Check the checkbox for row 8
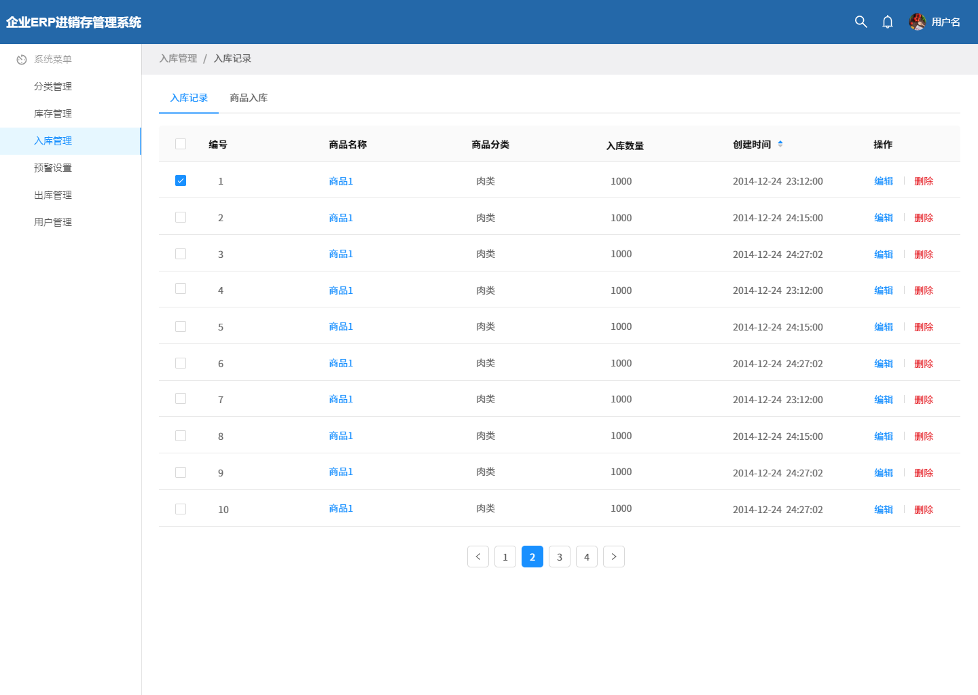 pos(181,436)
